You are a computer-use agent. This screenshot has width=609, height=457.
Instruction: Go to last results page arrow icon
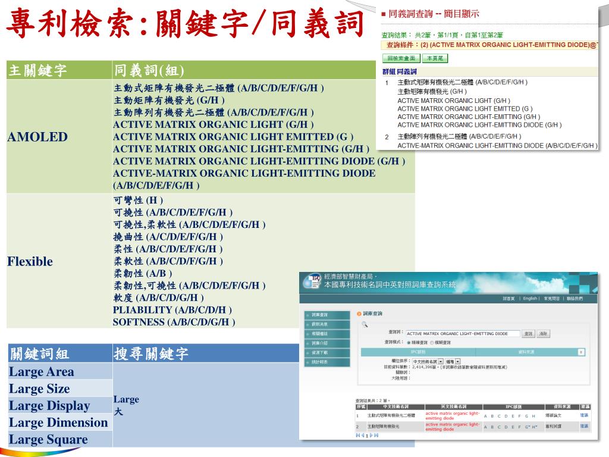coord(376,435)
